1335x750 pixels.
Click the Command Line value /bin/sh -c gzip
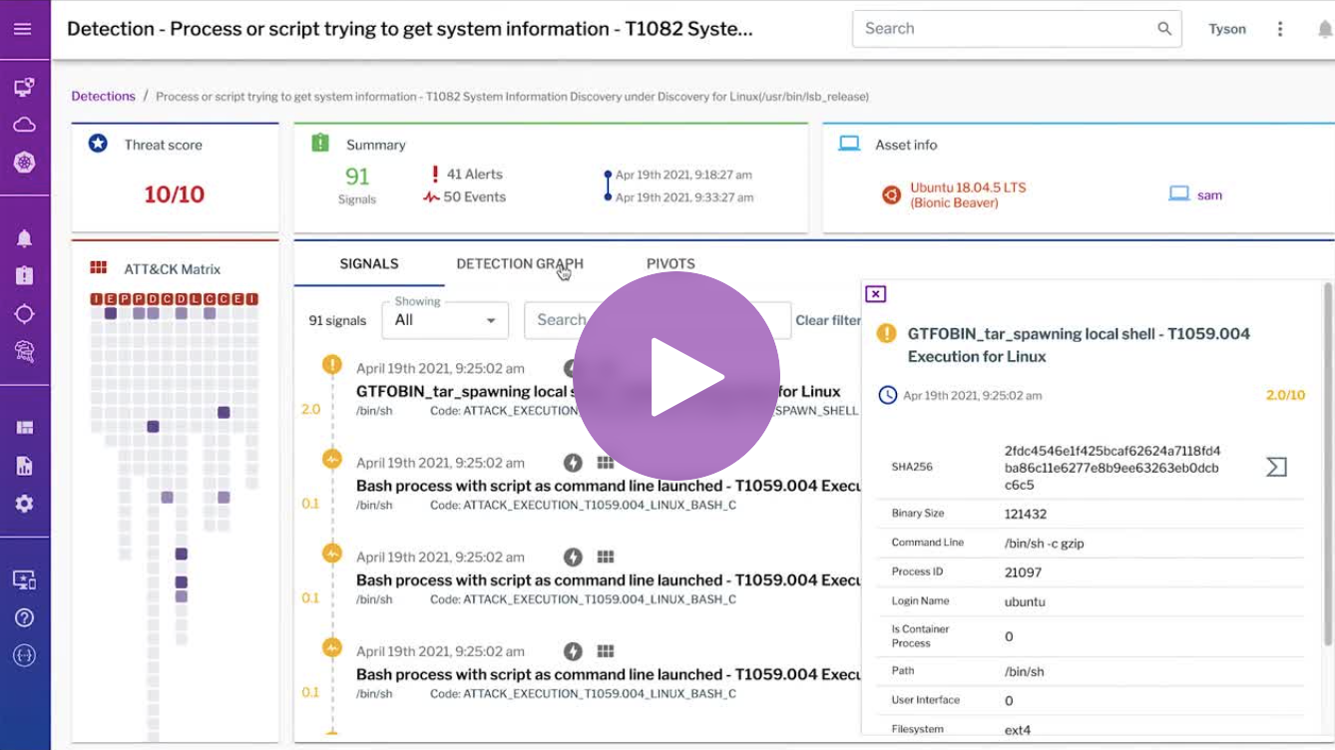pyautogui.click(x=1045, y=543)
